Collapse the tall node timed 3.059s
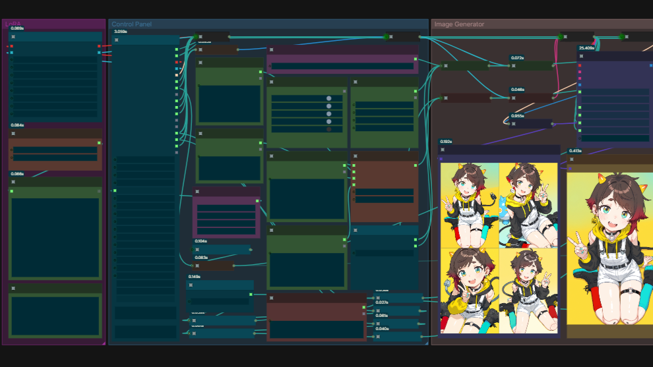The width and height of the screenshot is (653, 367). click(x=117, y=40)
